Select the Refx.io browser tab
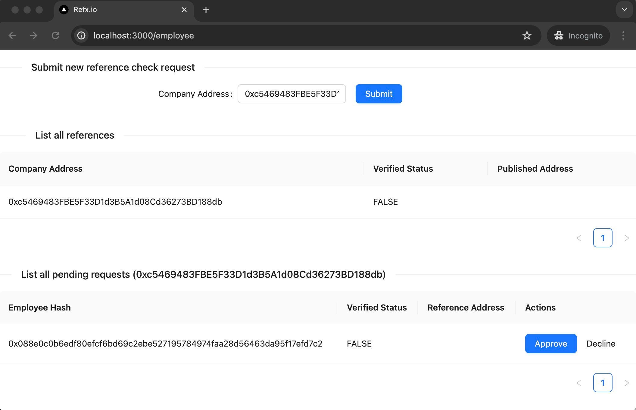636x410 pixels. pos(124,10)
